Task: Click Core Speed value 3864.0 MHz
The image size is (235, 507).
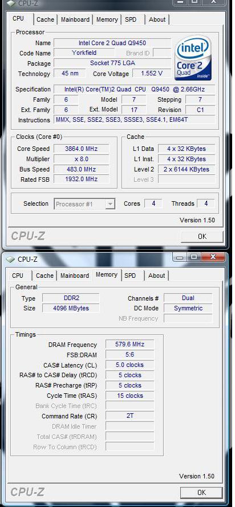Action: coord(82,149)
